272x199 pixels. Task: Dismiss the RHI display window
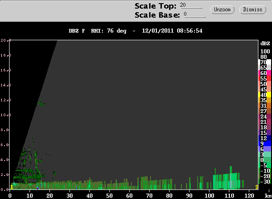point(253,9)
